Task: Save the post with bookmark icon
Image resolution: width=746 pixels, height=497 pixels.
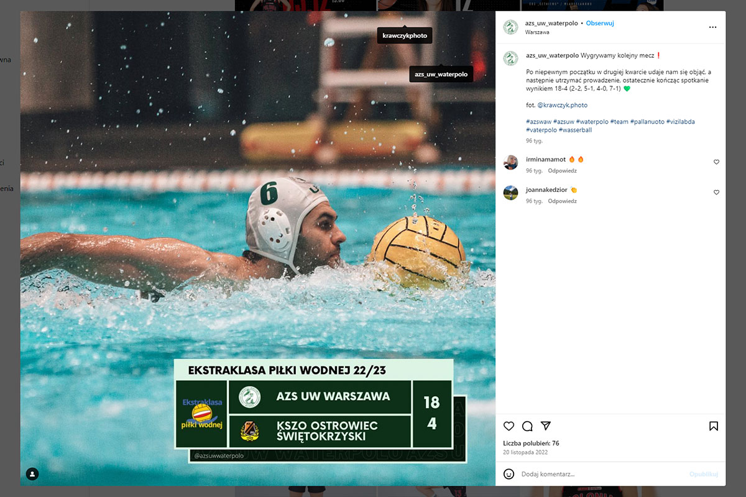Action: [x=714, y=426]
